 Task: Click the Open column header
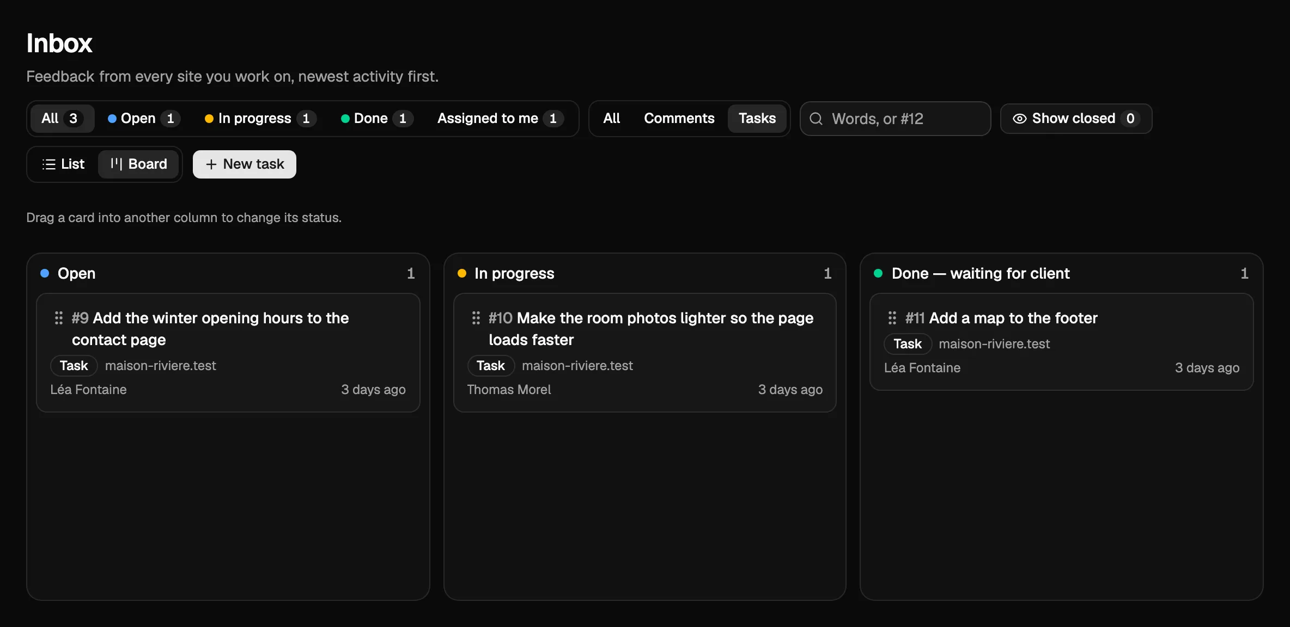tap(76, 273)
